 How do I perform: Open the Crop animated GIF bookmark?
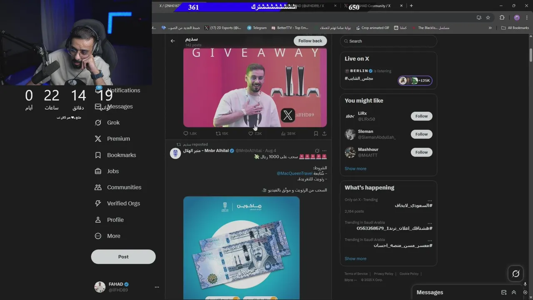373,28
